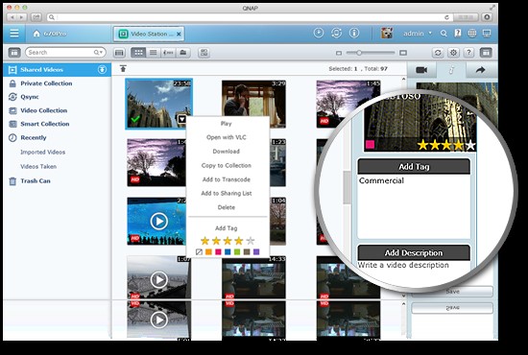528x355 pixels.
Task: Open the information details tab
Action: (451, 70)
